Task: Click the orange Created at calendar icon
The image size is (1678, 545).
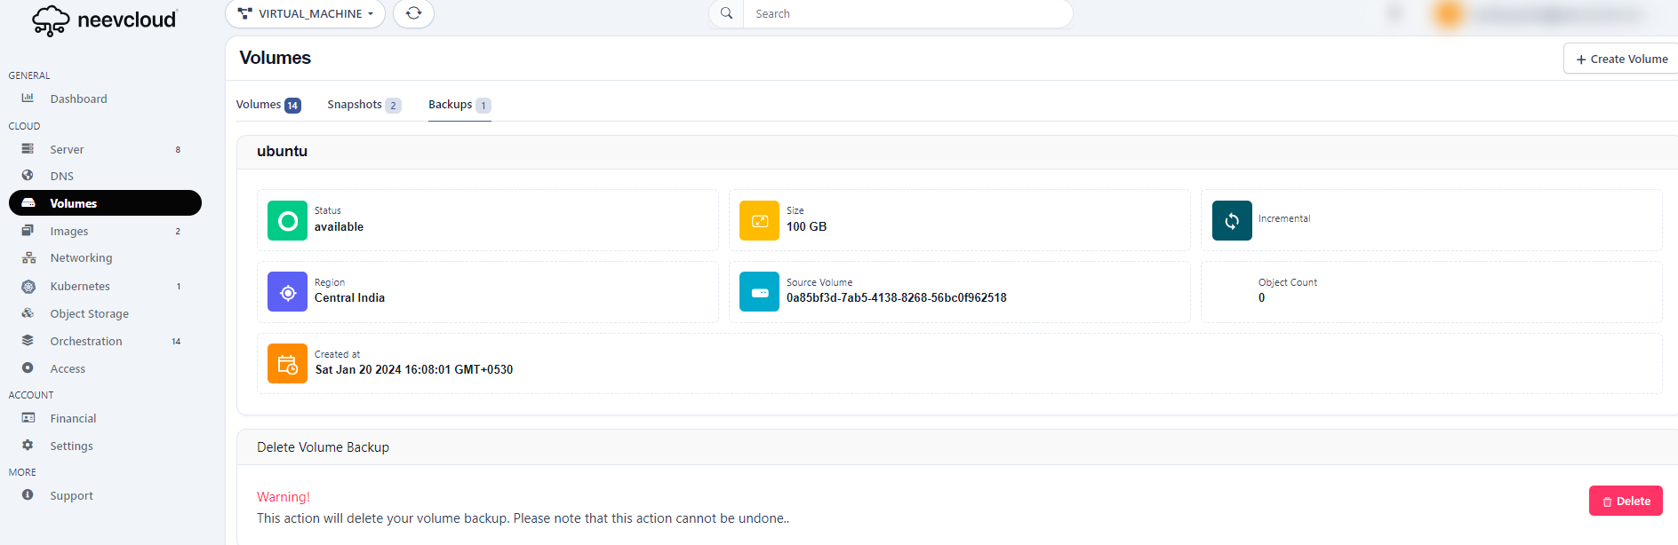Action: (x=287, y=364)
